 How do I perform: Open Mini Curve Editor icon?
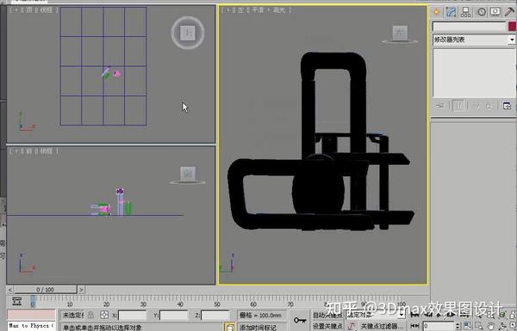[x=16, y=301]
